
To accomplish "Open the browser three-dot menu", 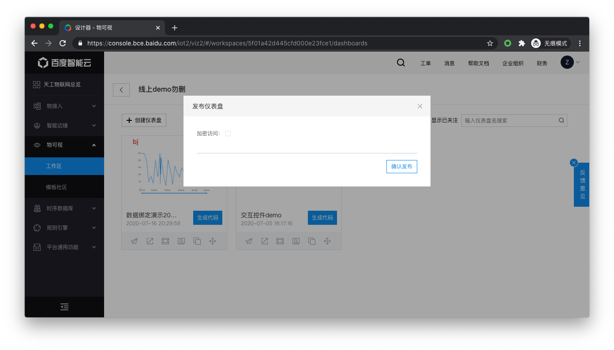I will pos(580,43).
